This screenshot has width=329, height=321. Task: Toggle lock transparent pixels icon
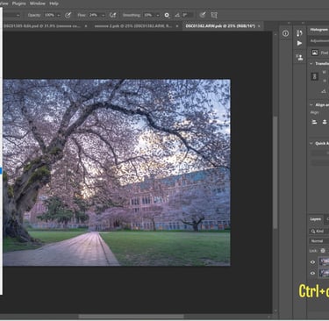323,251
